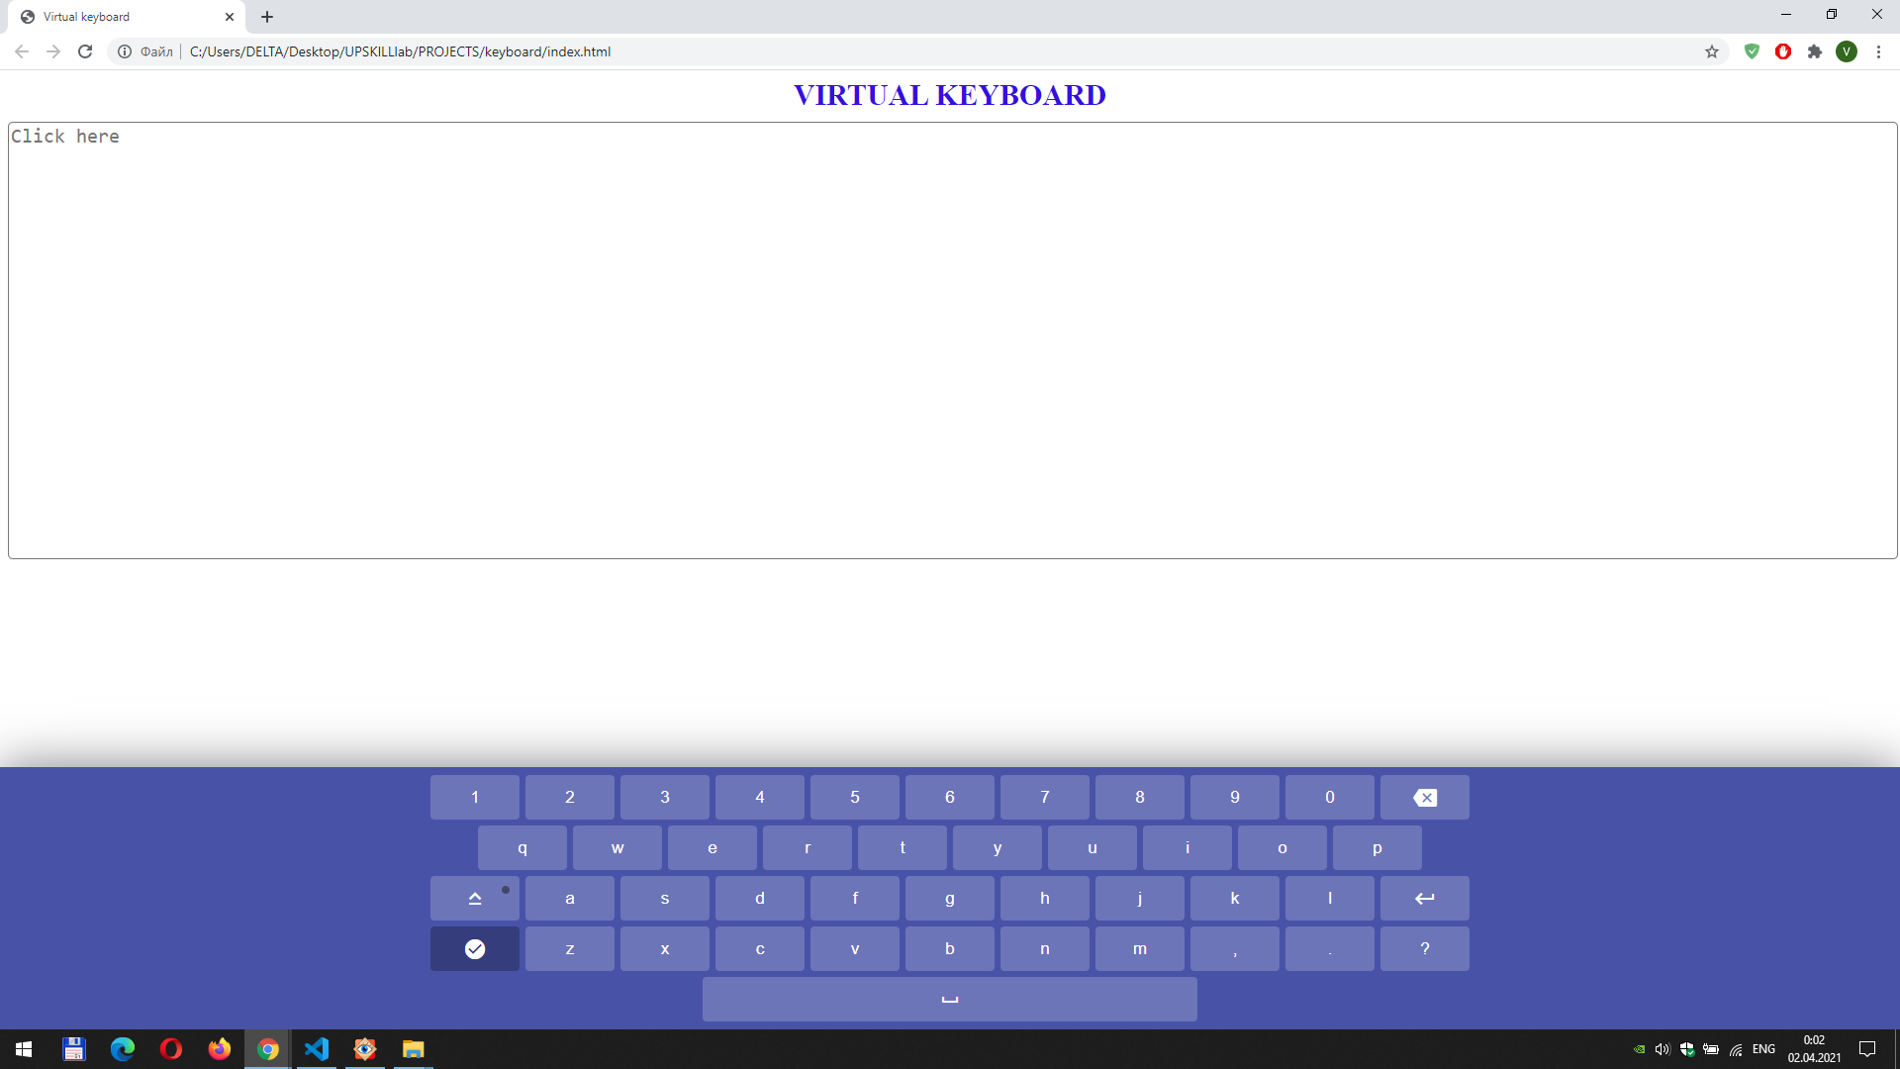Click the address bar URL
The width and height of the screenshot is (1900, 1069).
400,51
